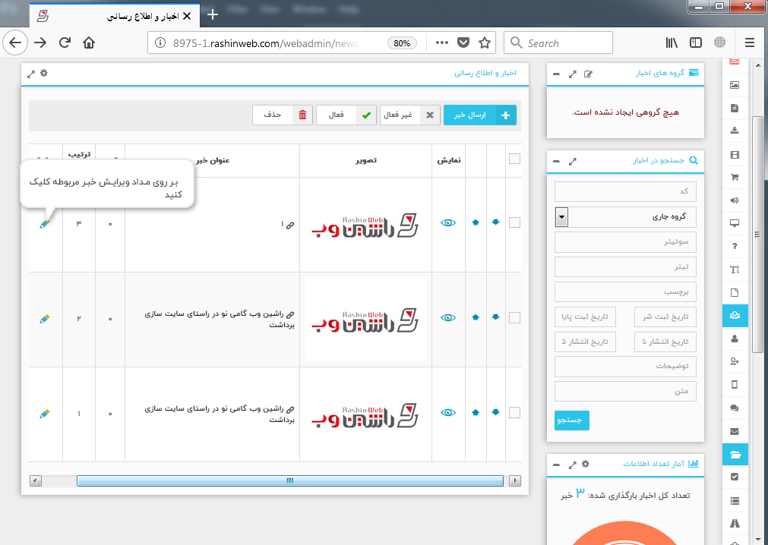Save page to Pocket
Screen dimensions: 768x545
pos(463,43)
